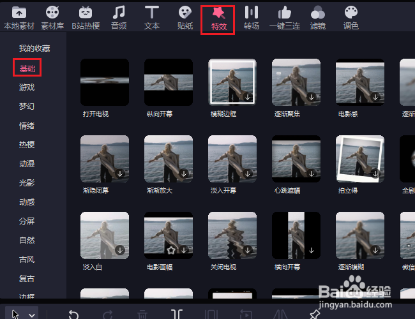Mirror the clip with the flip icon
This screenshot has width=415, height=319.
pyautogui.click(x=280, y=315)
